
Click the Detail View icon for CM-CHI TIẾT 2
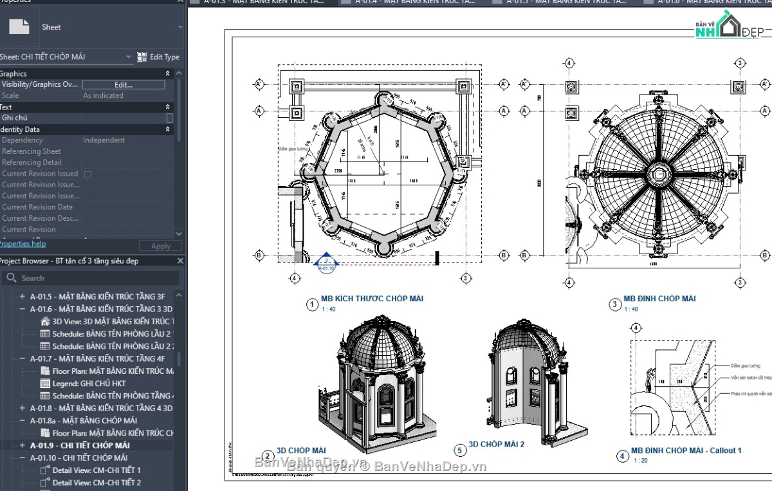45,483
